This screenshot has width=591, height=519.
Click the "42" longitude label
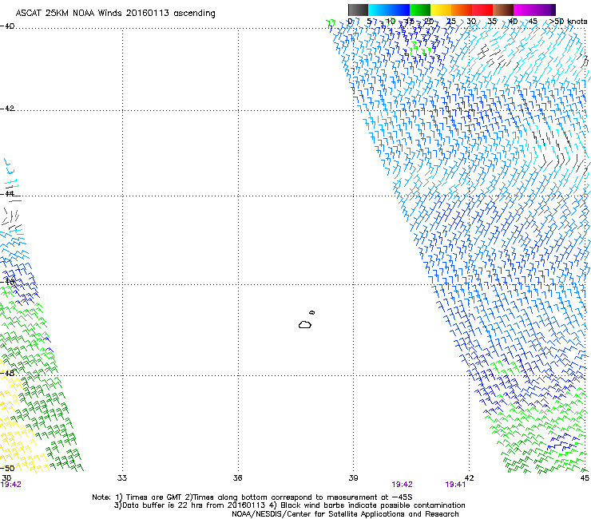pos(469,478)
